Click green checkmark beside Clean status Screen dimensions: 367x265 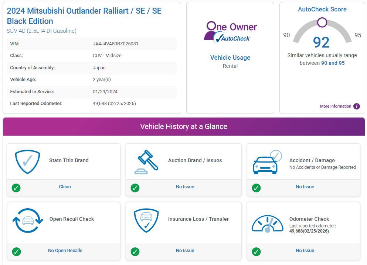pyautogui.click(x=16, y=188)
